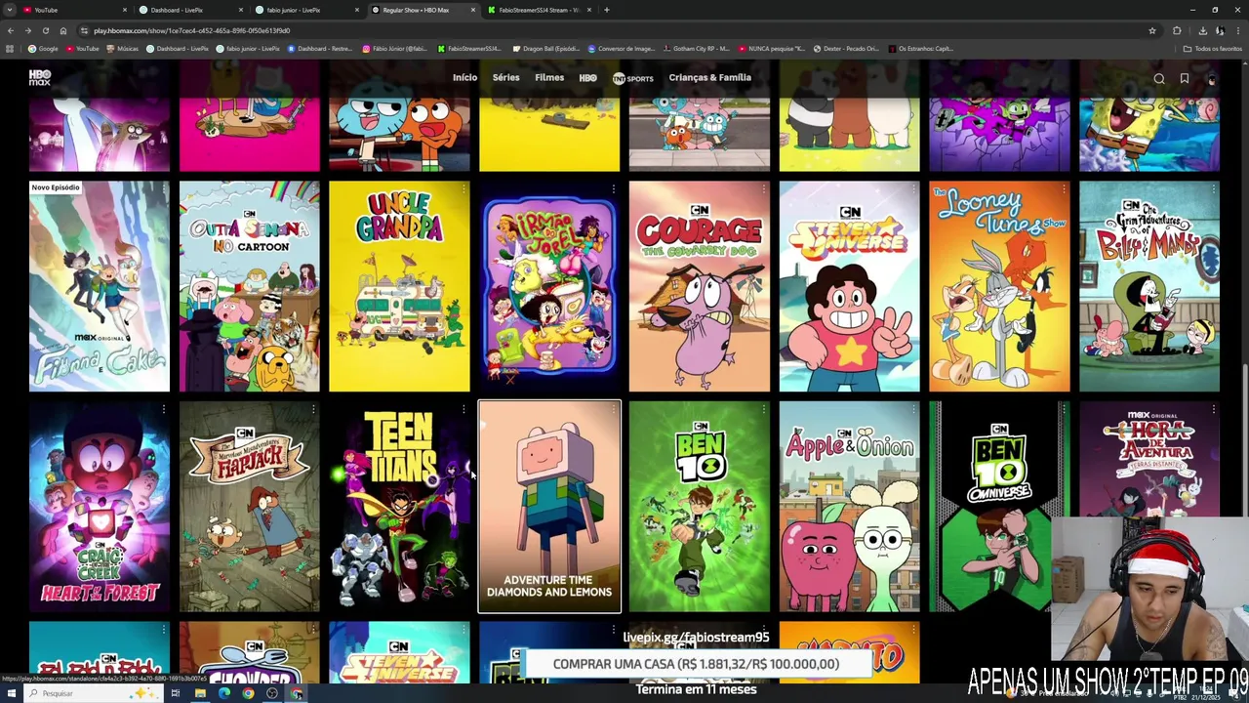Open three-dot options on Adventure Time Diamonds tile
Image resolution: width=1249 pixels, height=703 pixels.
[613, 409]
